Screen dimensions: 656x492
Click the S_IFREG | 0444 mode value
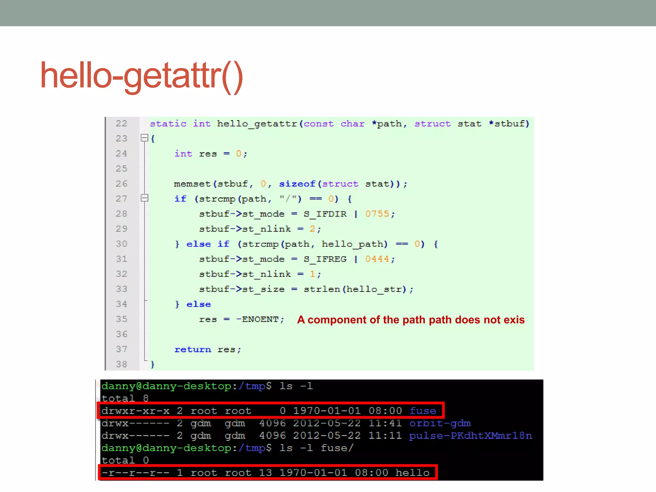[349, 259]
